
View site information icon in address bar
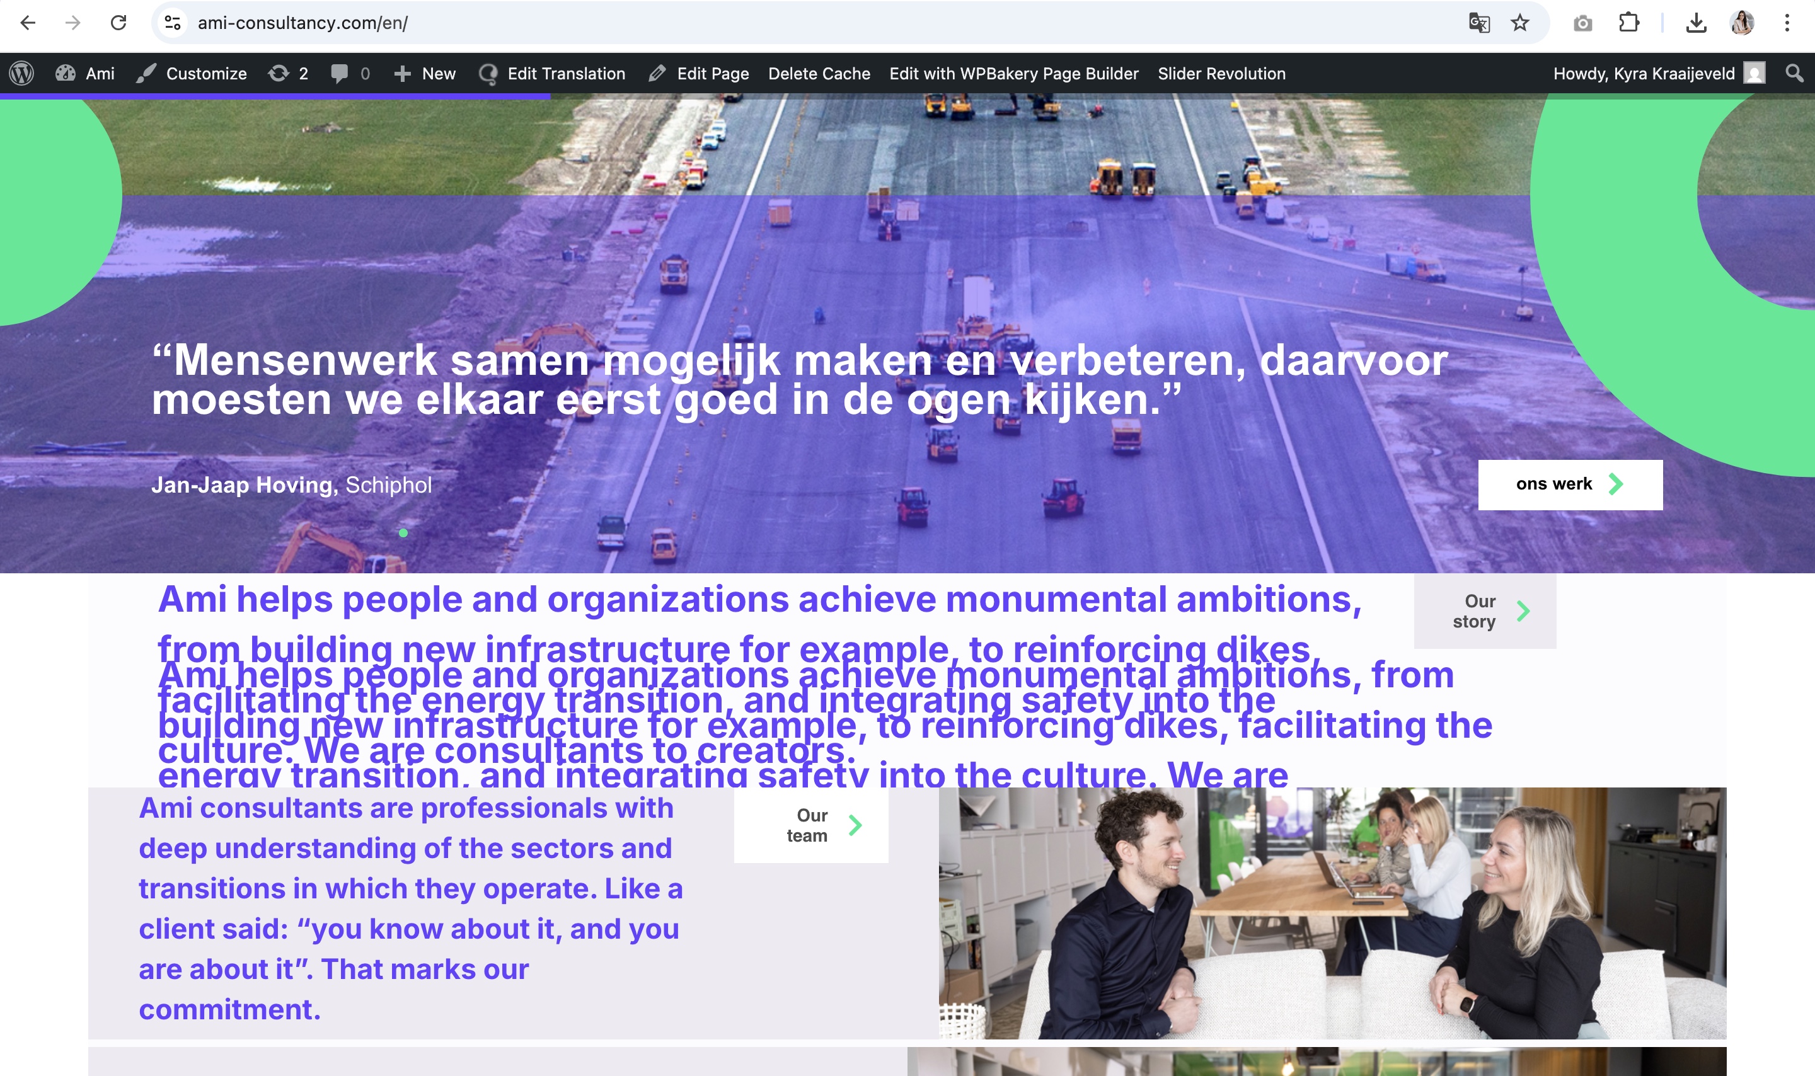point(173,23)
